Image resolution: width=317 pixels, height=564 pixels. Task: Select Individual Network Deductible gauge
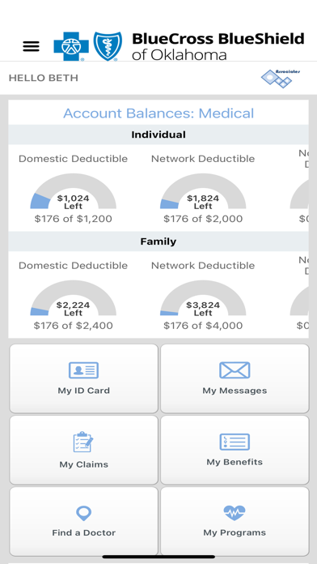203,191
